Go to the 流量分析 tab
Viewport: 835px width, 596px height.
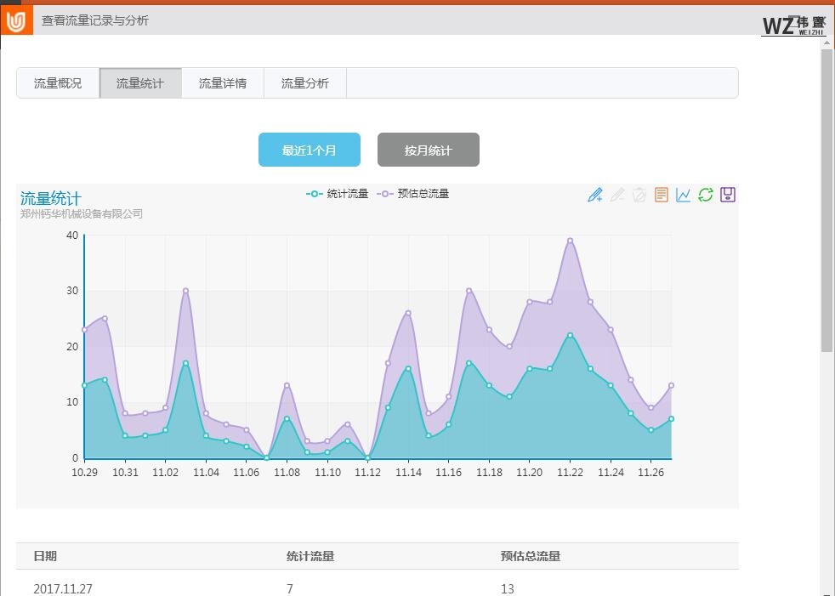tap(305, 83)
